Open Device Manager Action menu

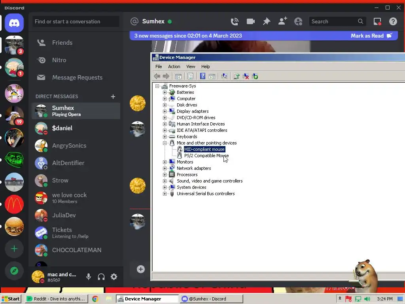[174, 66]
